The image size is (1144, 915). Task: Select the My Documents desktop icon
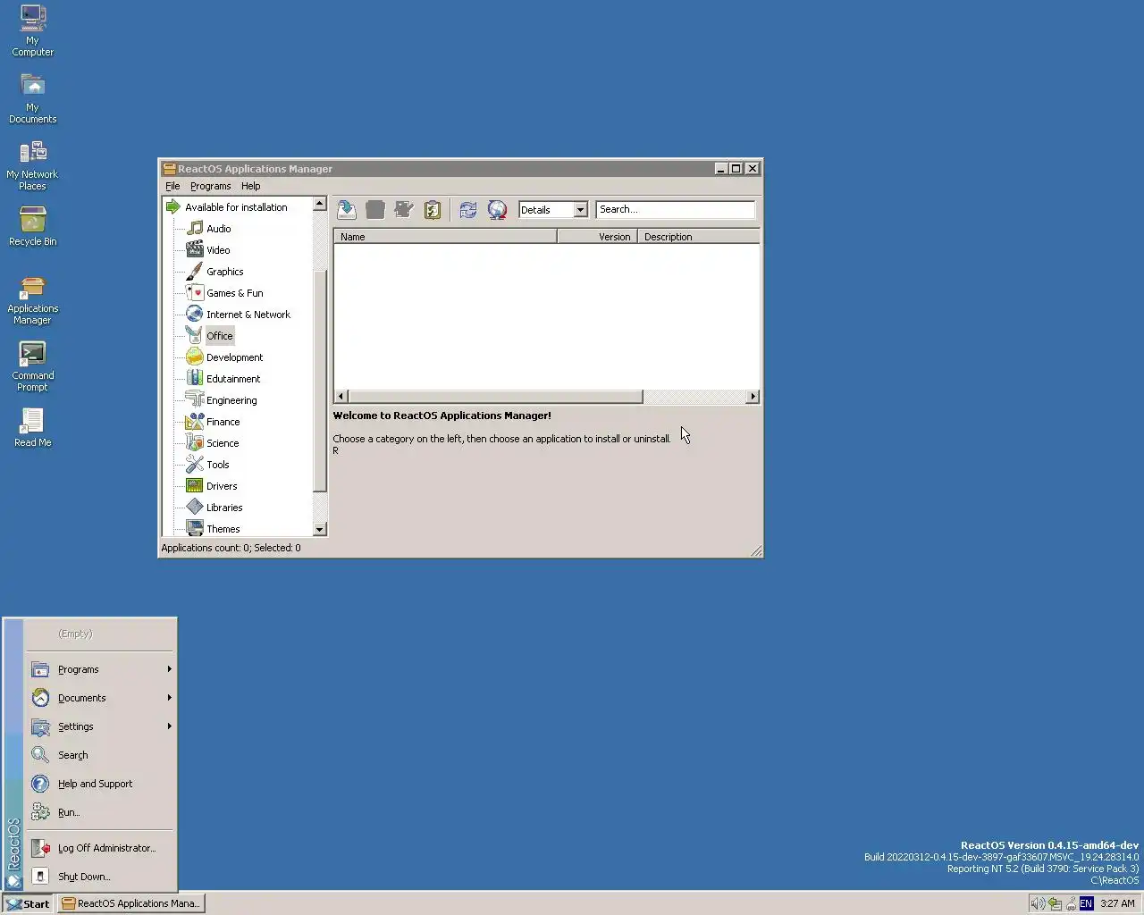(x=33, y=98)
